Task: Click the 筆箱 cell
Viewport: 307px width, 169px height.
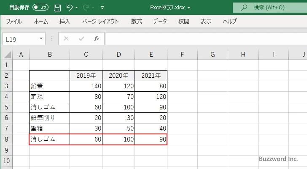Action: (x=50, y=128)
